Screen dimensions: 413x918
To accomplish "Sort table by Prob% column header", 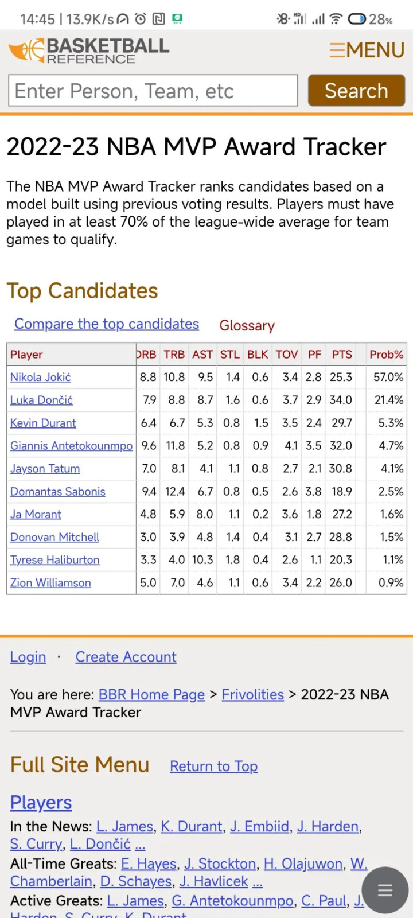I will (x=387, y=355).
